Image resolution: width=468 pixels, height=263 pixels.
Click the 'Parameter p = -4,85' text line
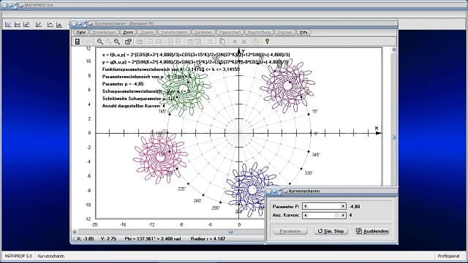click(123, 84)
